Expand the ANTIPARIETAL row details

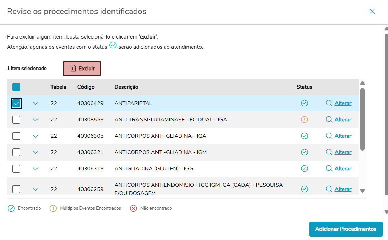coord(35,103)
